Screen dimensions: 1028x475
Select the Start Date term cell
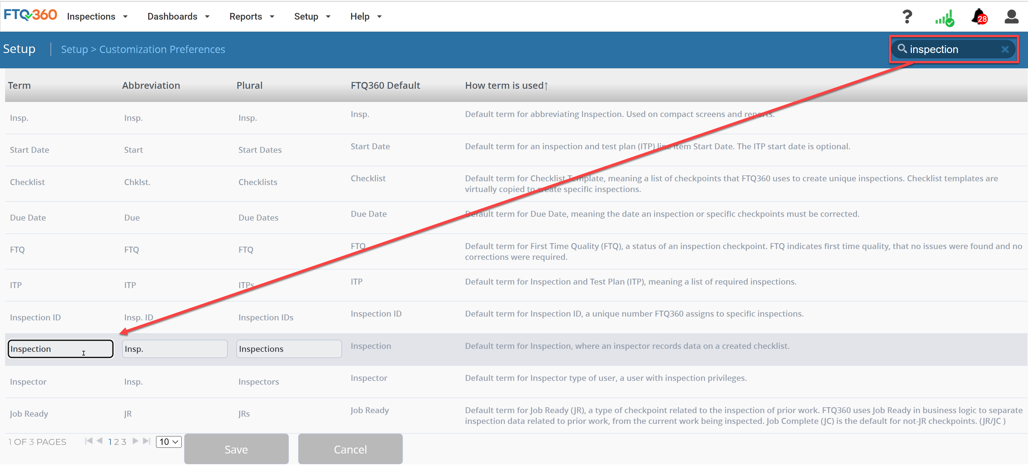pos(30,150)
